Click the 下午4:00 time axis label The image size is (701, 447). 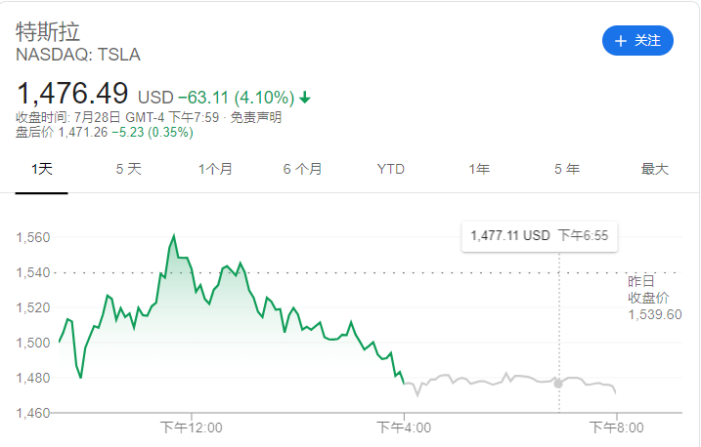(405, 427)
